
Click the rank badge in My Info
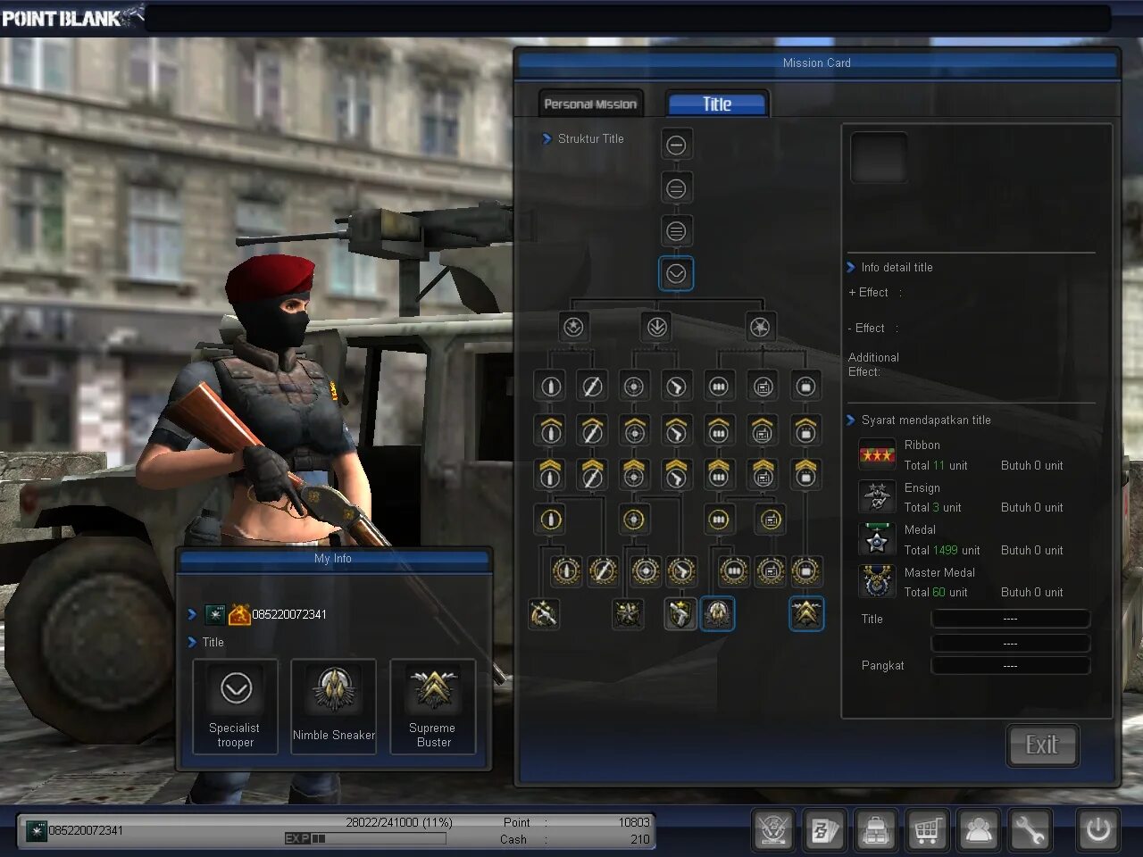(x=215, y=614)
